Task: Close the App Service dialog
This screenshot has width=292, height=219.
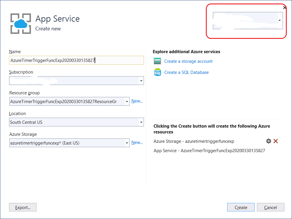Action: coord(284,8)
